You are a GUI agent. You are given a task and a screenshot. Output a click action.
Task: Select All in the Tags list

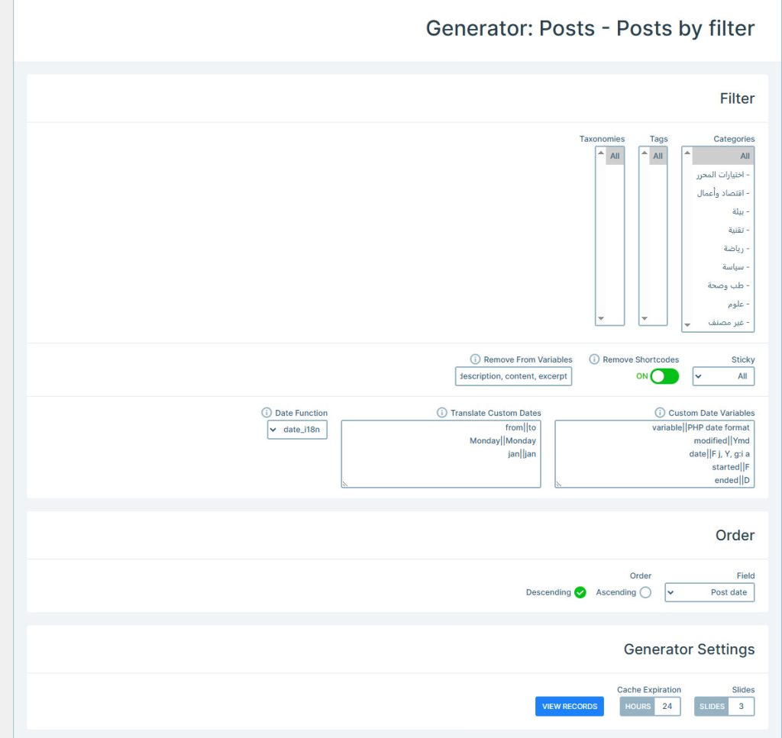click(x=658, y=156)
